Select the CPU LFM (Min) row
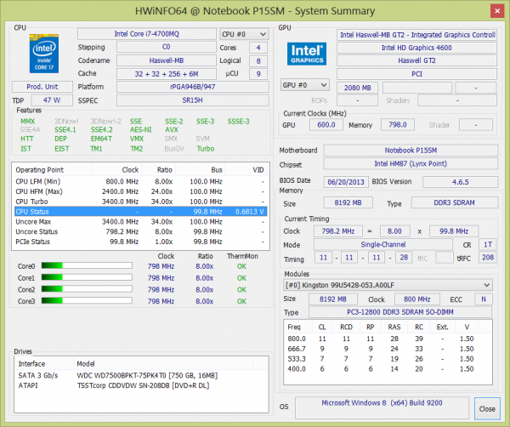The height and width of the screenshot is (427, 510). 141,181
